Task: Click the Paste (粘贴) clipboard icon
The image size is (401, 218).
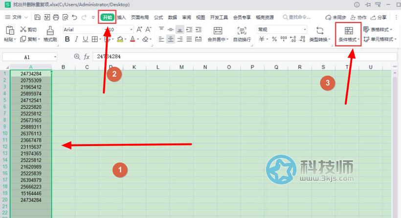Action: [x=10, y=31]
